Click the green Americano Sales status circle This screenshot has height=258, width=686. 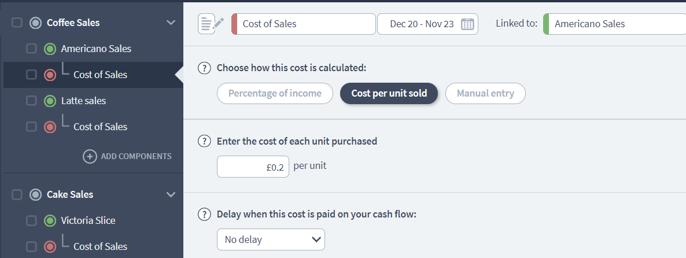50,49
